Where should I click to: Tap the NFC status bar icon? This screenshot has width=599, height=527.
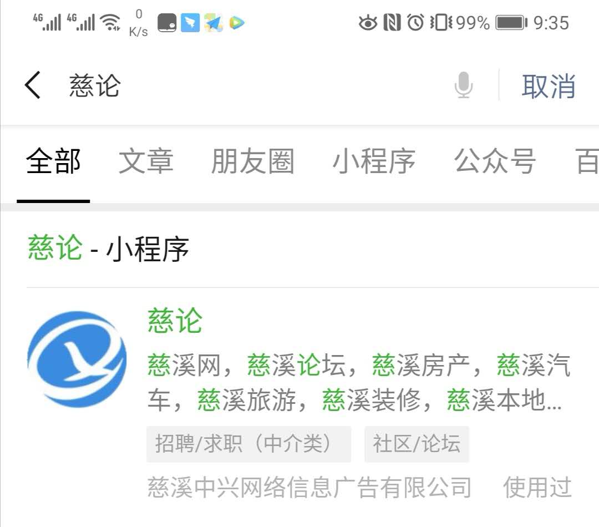click(392, 23)
